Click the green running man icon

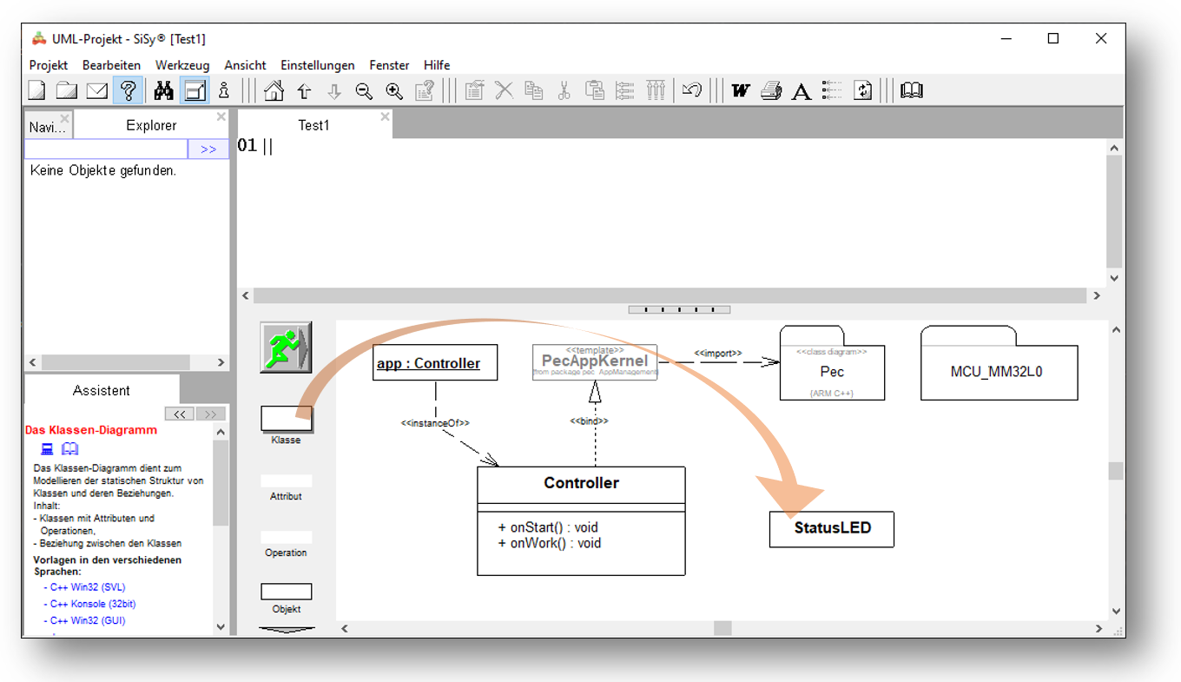coord(286,348)
